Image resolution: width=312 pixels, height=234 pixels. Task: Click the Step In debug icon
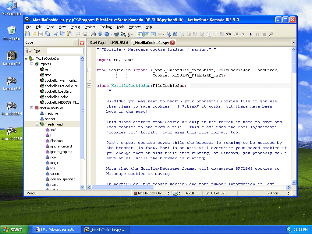click(x=229, y=34)
